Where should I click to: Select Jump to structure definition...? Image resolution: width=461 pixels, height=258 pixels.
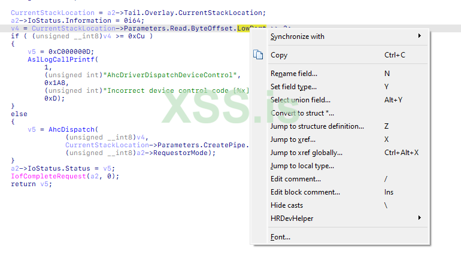317,126
